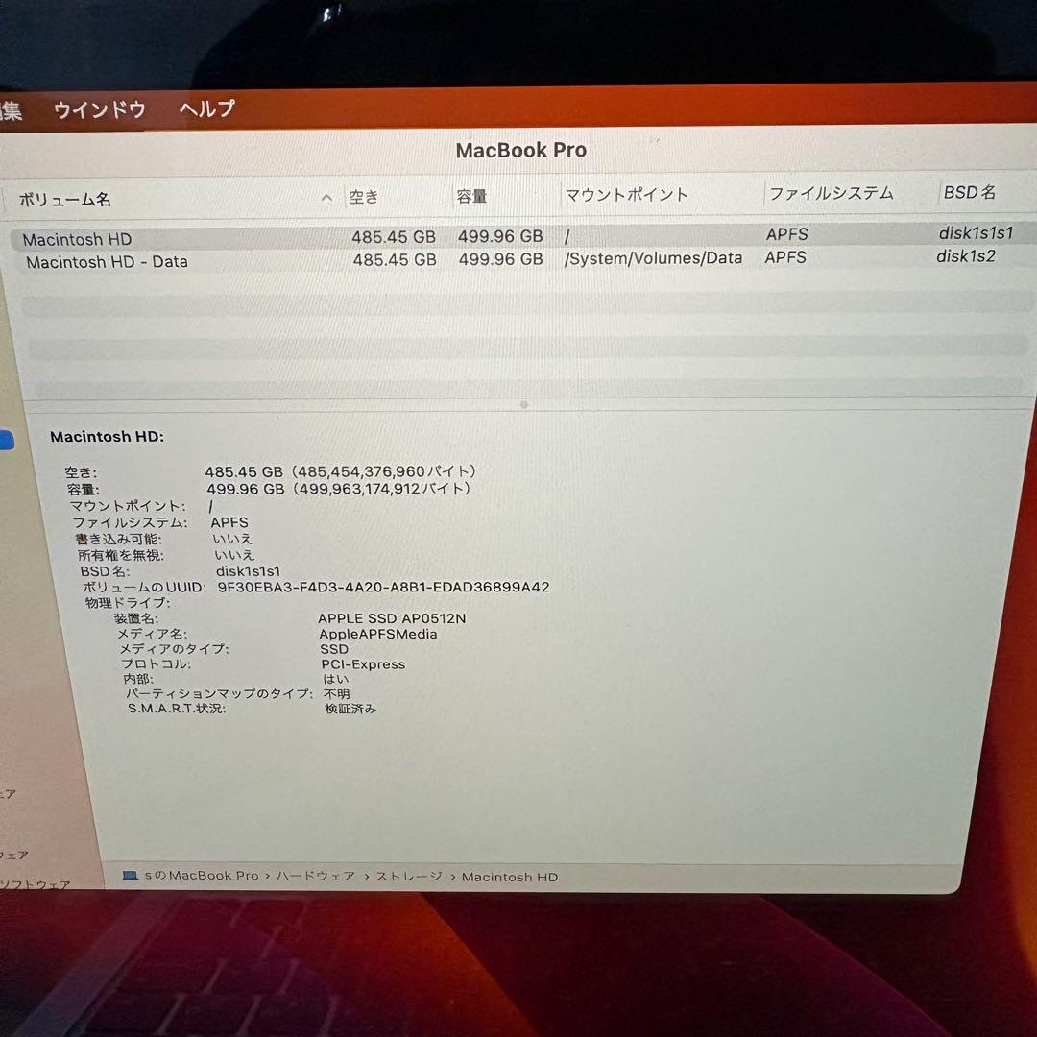Sort volumes by the ファイルシステム column header
Image resolution: width=1037 pixels, height=1037 pixels.
click(831, 193)
